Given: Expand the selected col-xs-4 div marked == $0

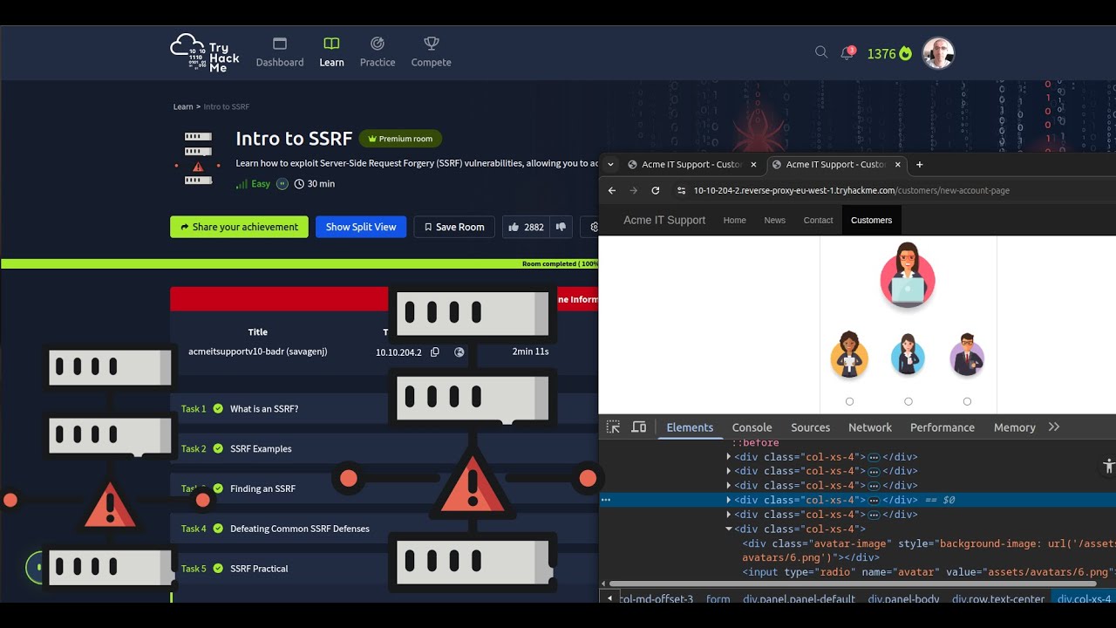Looking at the screenshot, I should click(729, 500).
